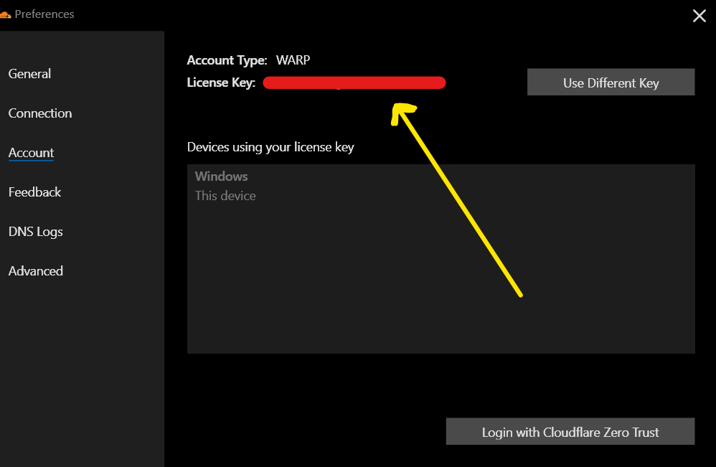Click the Use Different Key button
The width and height of the screenshot is (716, 467).
click(611, 82)
